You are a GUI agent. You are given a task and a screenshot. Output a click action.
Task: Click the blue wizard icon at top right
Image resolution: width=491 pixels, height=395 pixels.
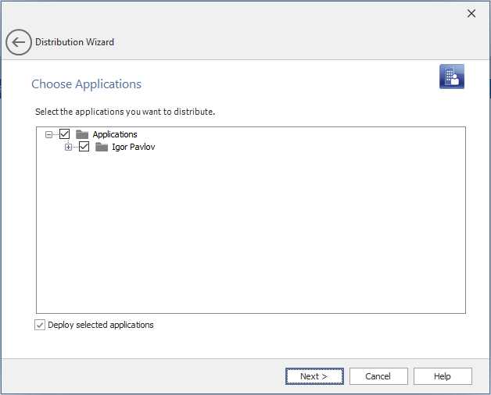click(451, 77)
